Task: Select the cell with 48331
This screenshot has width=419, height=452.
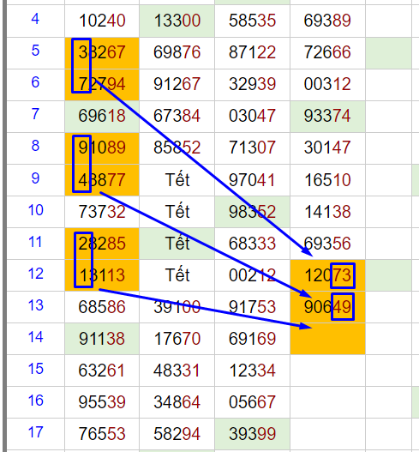Action: [x=177, y=371]
